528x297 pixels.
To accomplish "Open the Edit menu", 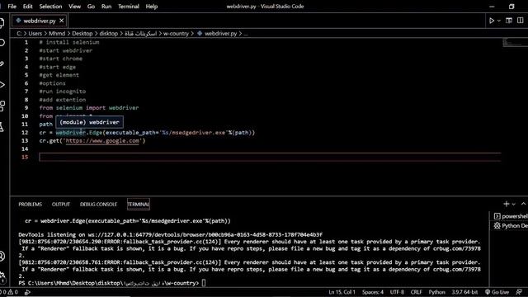I will coord(27,6).
